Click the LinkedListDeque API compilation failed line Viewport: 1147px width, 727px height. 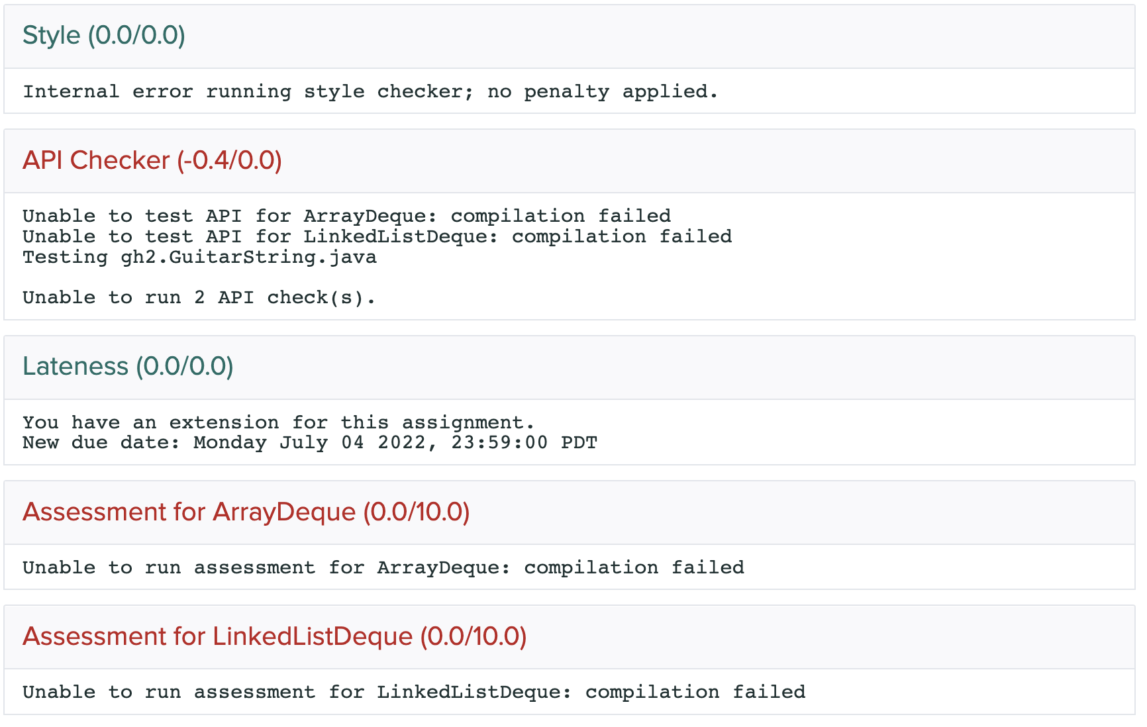(x=377, y=236)
